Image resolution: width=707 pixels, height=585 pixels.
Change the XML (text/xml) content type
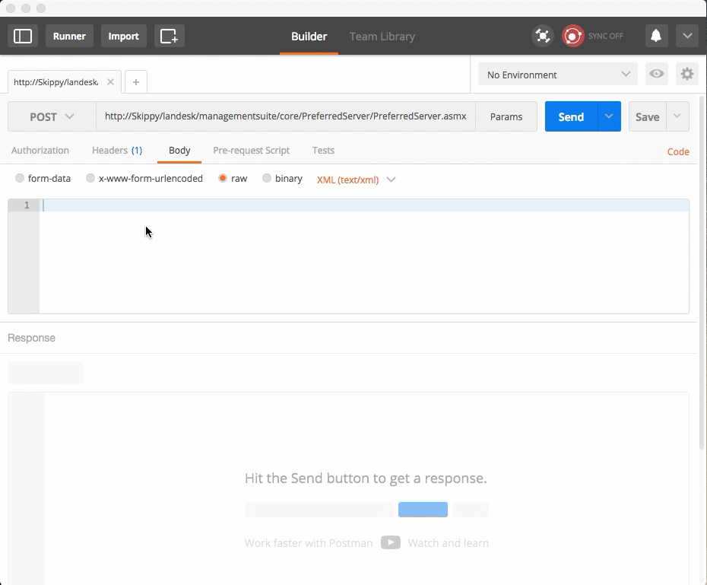coord(357,180)
